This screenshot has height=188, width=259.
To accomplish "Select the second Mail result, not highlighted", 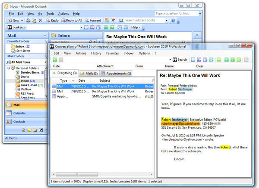I will tap(102, 91).
